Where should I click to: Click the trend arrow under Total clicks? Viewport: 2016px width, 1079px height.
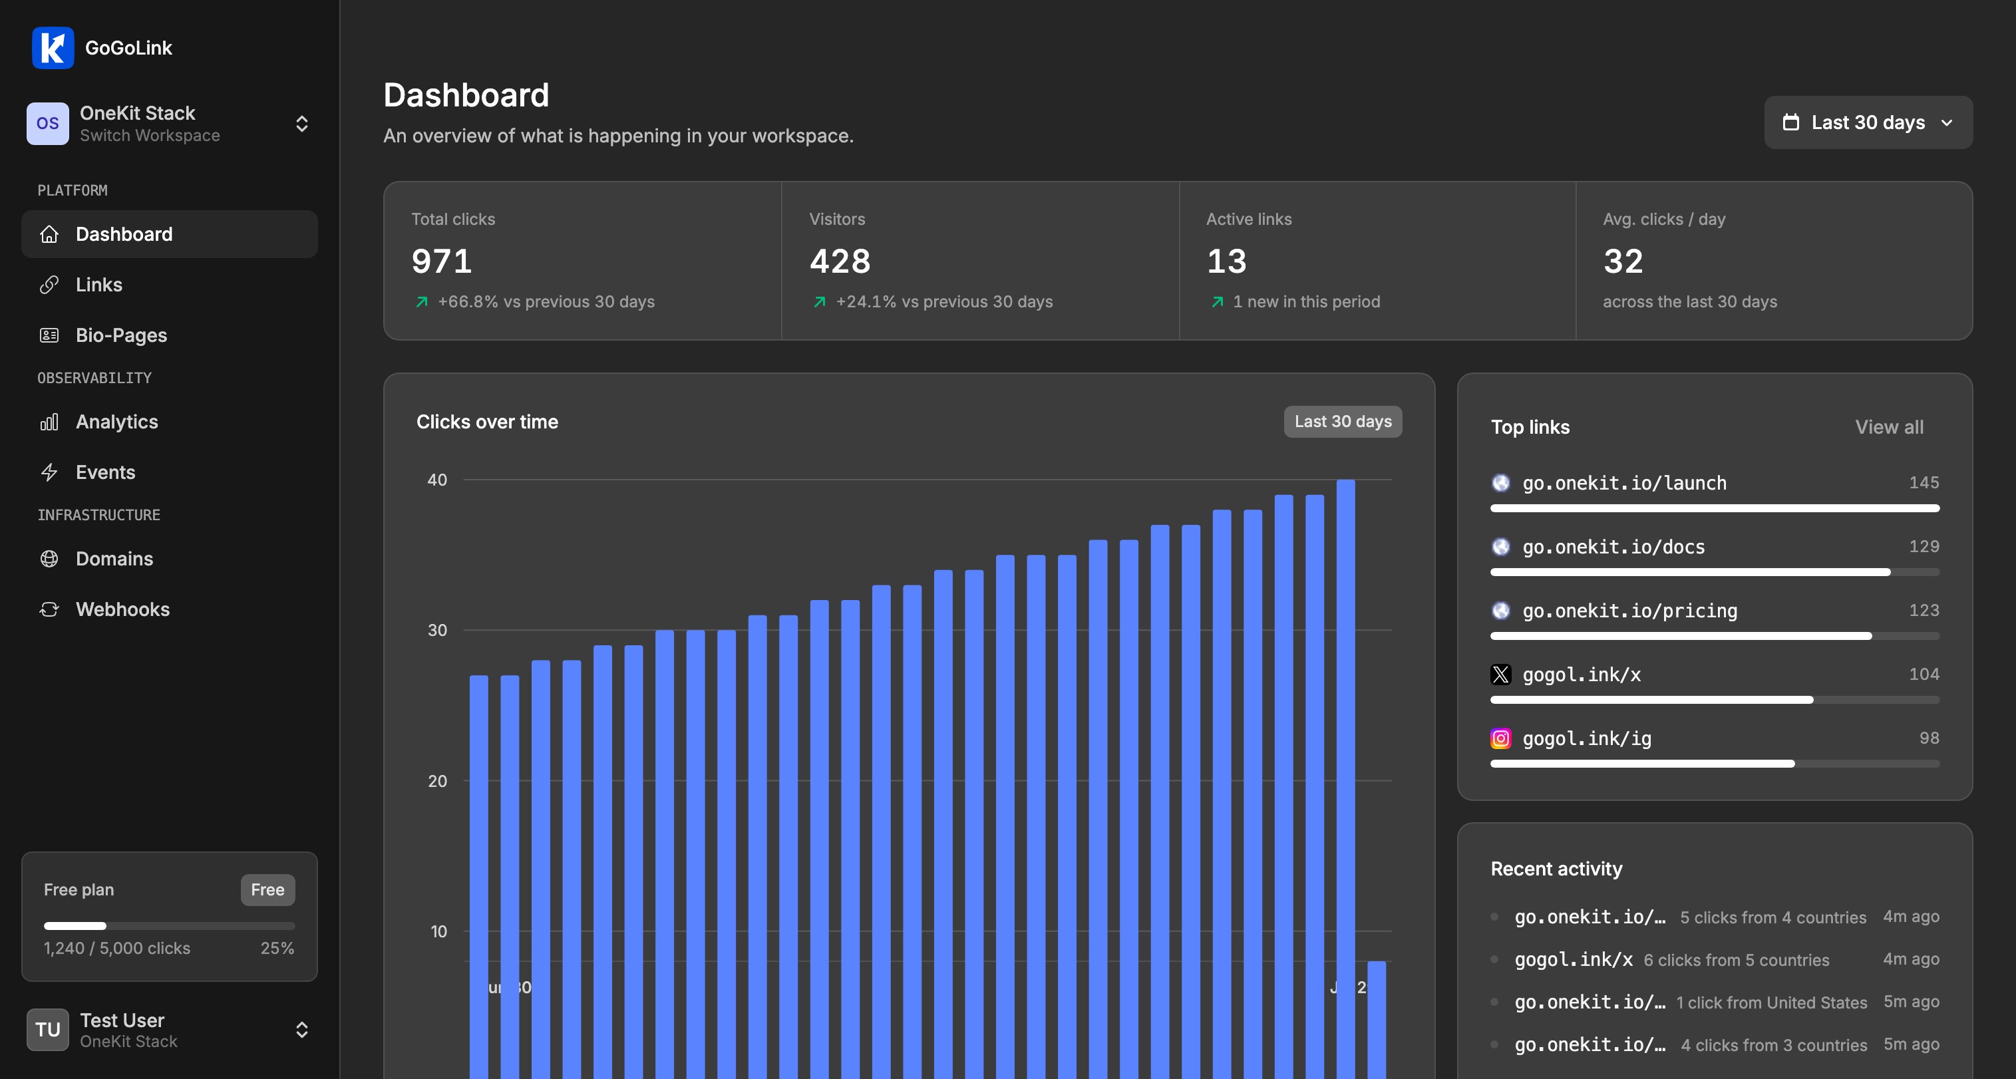(422, 302)
